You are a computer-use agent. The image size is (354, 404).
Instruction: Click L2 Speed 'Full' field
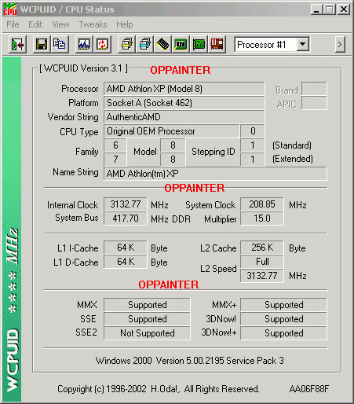coord(262,262)
